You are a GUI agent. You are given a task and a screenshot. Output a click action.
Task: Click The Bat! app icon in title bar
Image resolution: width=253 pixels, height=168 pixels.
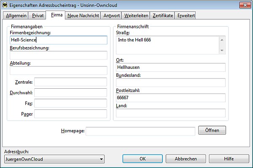pos(5,5)
